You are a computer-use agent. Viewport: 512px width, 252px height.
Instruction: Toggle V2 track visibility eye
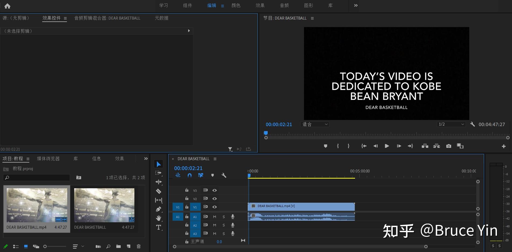(x=214, y=199)
